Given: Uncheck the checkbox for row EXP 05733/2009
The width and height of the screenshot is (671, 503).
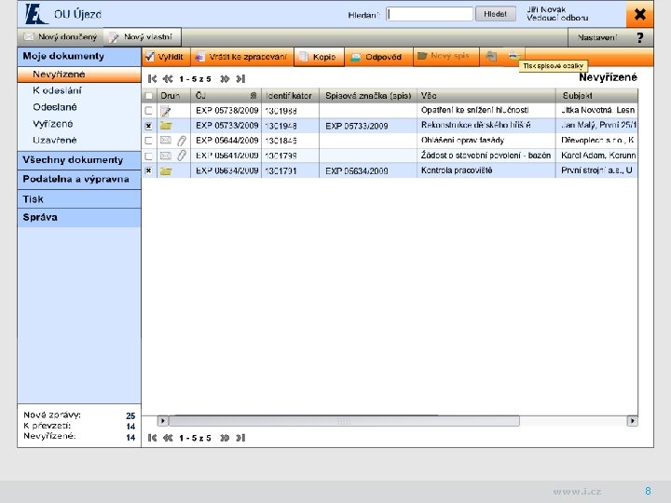Looking at the screenshot, I should pyautogui.click(x=148, y=126).
